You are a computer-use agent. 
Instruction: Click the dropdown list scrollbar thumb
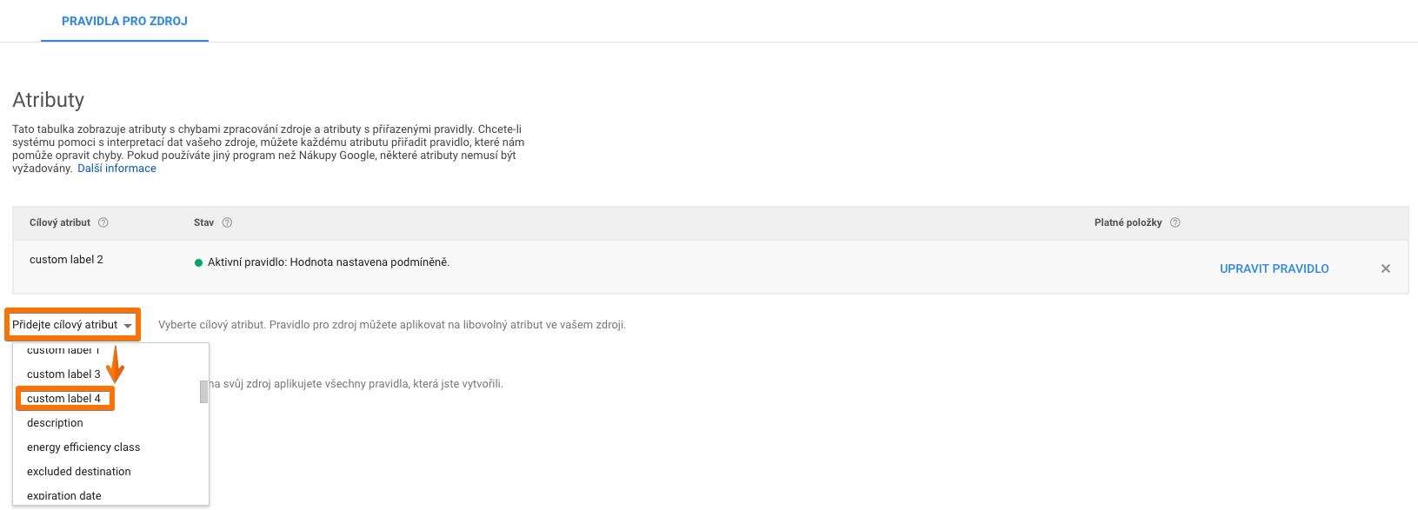pyautogui.click(x=204, y=392)
